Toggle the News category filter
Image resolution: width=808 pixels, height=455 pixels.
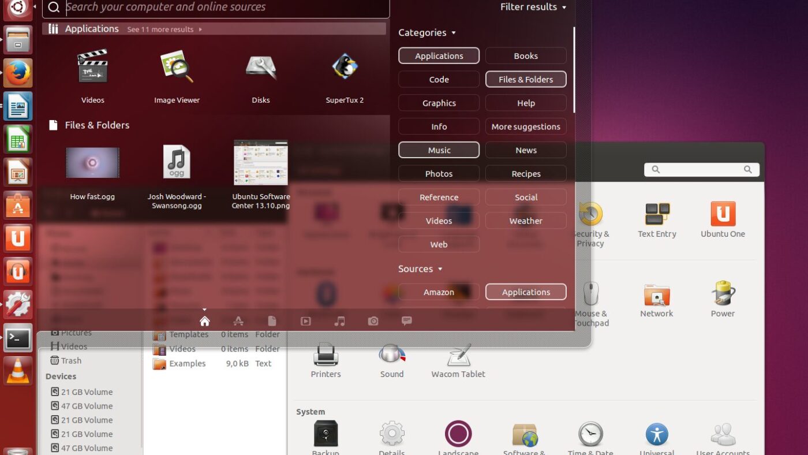[x=526, y=150]
